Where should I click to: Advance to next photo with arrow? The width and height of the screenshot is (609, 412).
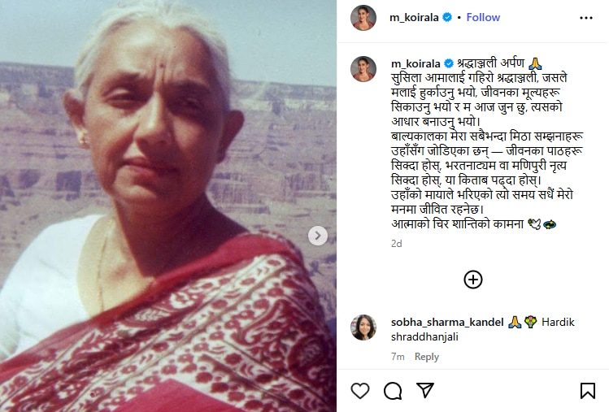click(318, 236)
